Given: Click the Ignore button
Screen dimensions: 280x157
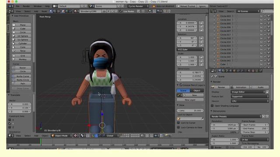Looking at the screenshot, I should (202, 6).
